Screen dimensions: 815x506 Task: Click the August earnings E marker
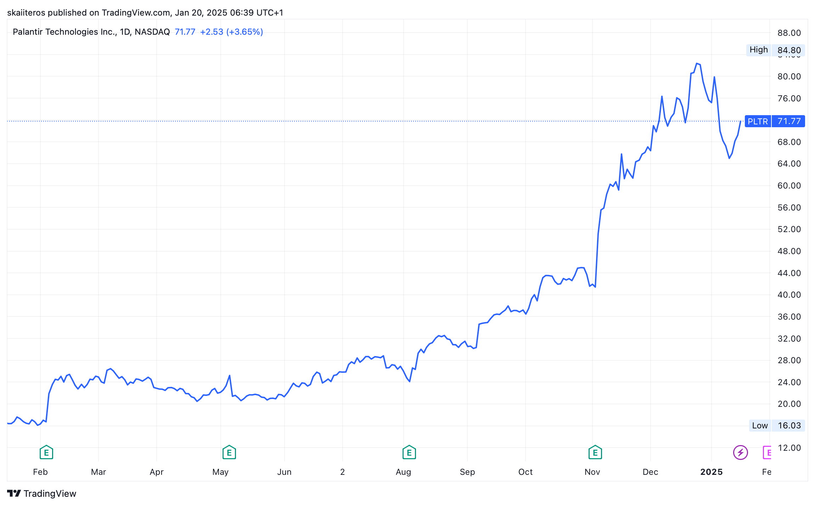tap(409, 452)
